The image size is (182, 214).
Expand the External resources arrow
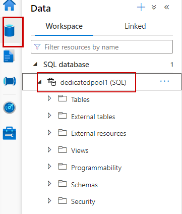tap(49, 133)
